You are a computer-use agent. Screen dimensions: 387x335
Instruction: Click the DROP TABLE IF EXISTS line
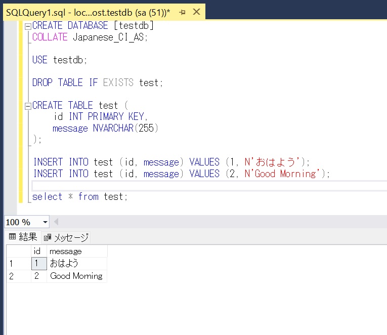(x=98, y=82)
